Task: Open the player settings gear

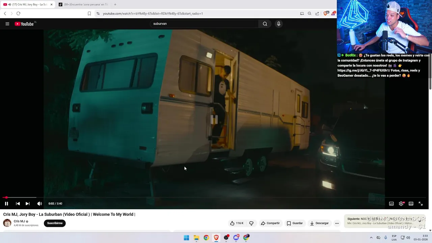Action: [401, 204]
